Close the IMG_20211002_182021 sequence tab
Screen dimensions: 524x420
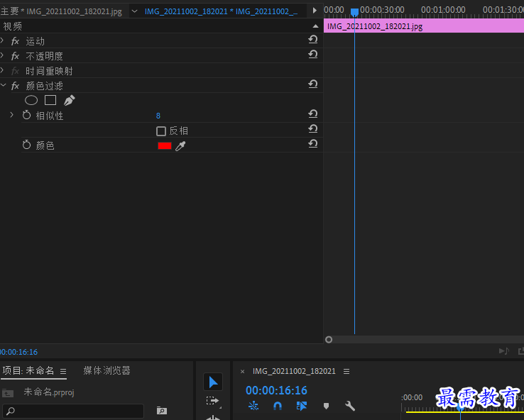click(x=243, y=371)
